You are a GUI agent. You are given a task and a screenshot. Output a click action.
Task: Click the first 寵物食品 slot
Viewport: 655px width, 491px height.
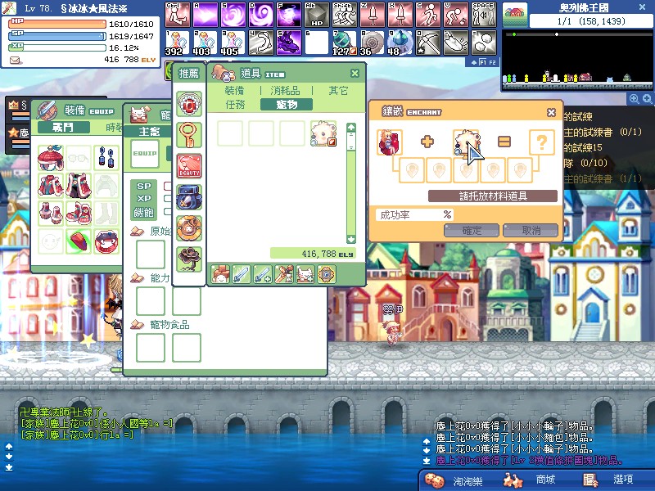click(151, 347)
